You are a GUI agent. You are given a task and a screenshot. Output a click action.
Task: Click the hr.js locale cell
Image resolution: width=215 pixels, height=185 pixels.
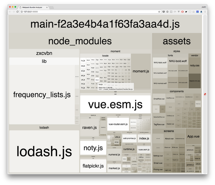[x=83, y=87]
